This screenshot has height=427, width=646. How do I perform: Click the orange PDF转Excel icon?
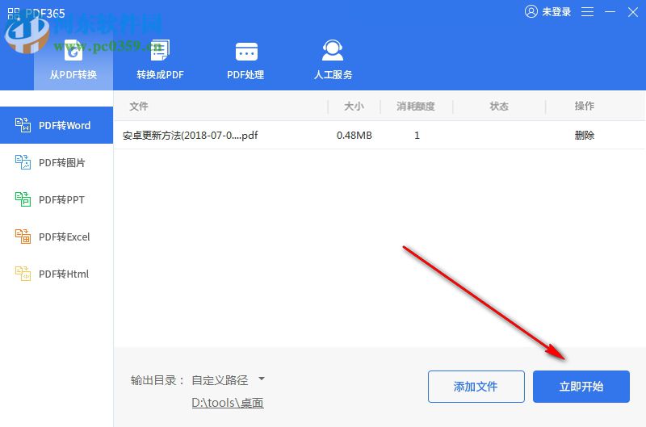[23, 237]
